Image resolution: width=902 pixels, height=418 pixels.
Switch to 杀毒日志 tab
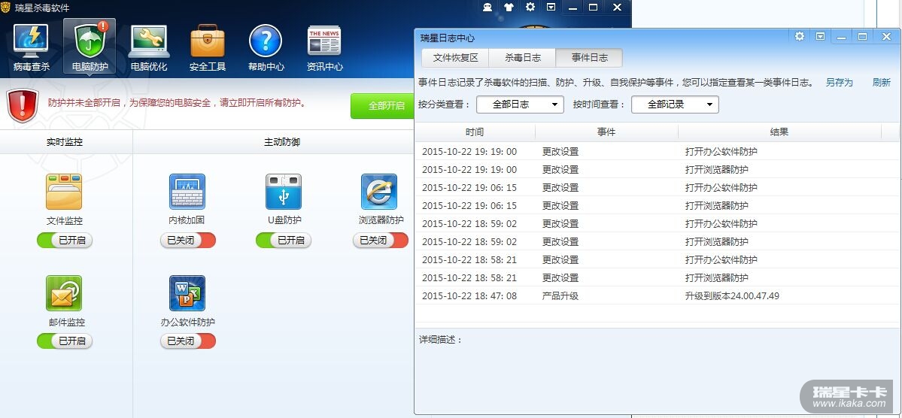click(523, 57)
